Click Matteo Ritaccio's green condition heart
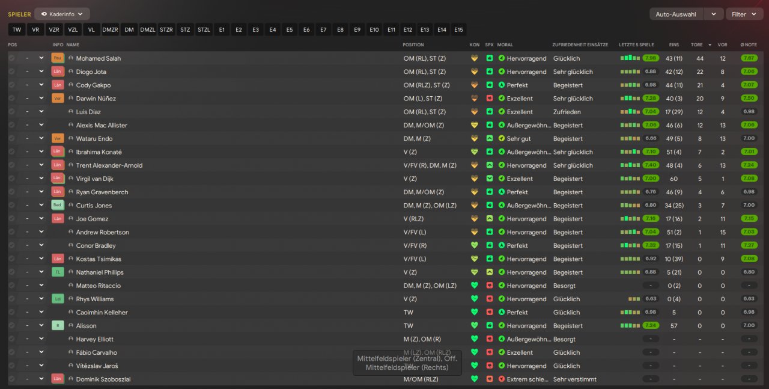This screenshot has width=769, height=389. [474, 286]
